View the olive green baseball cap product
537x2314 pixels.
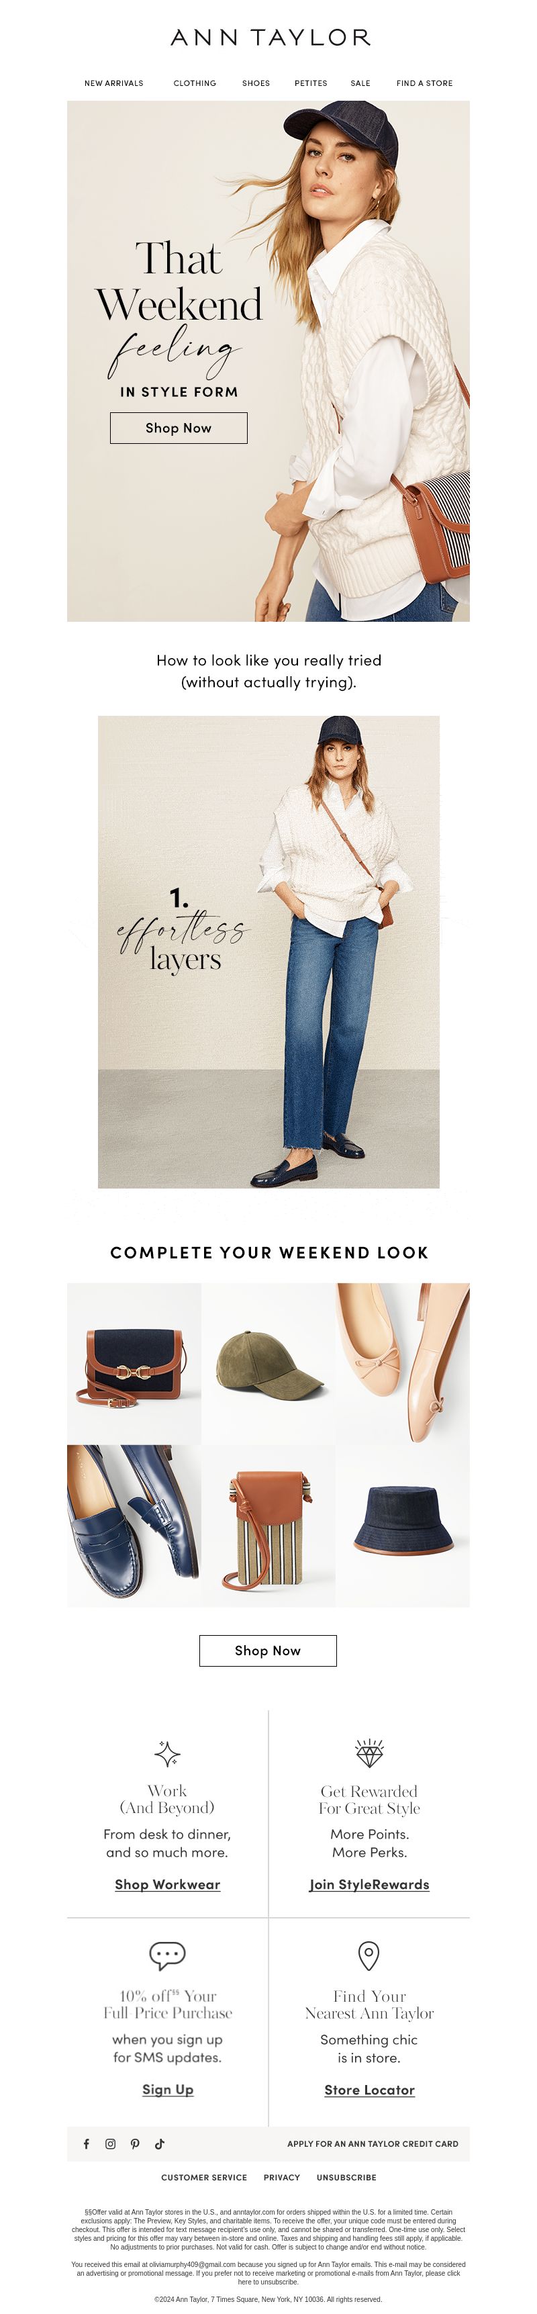click(268, 1364)
